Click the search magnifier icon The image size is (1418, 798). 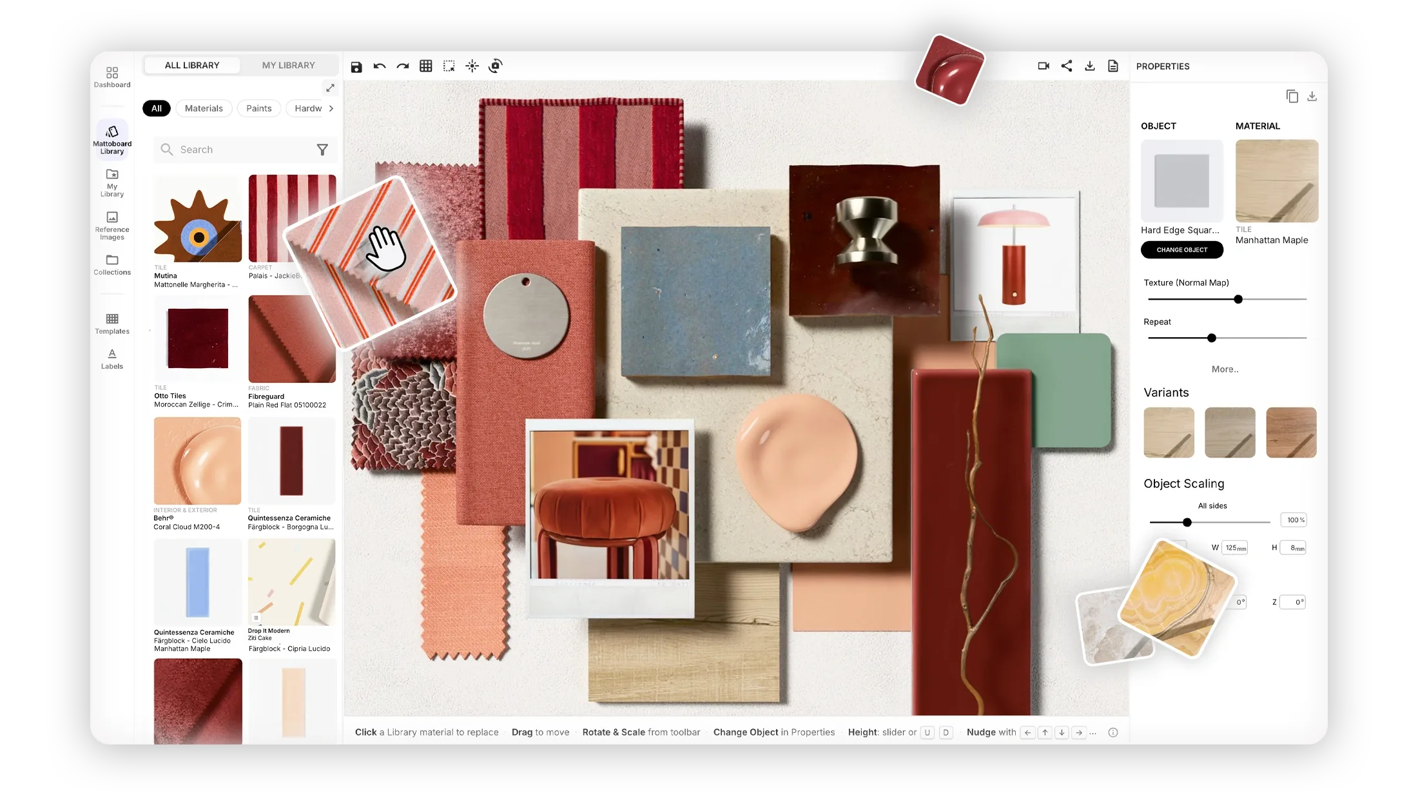(167, 150)
